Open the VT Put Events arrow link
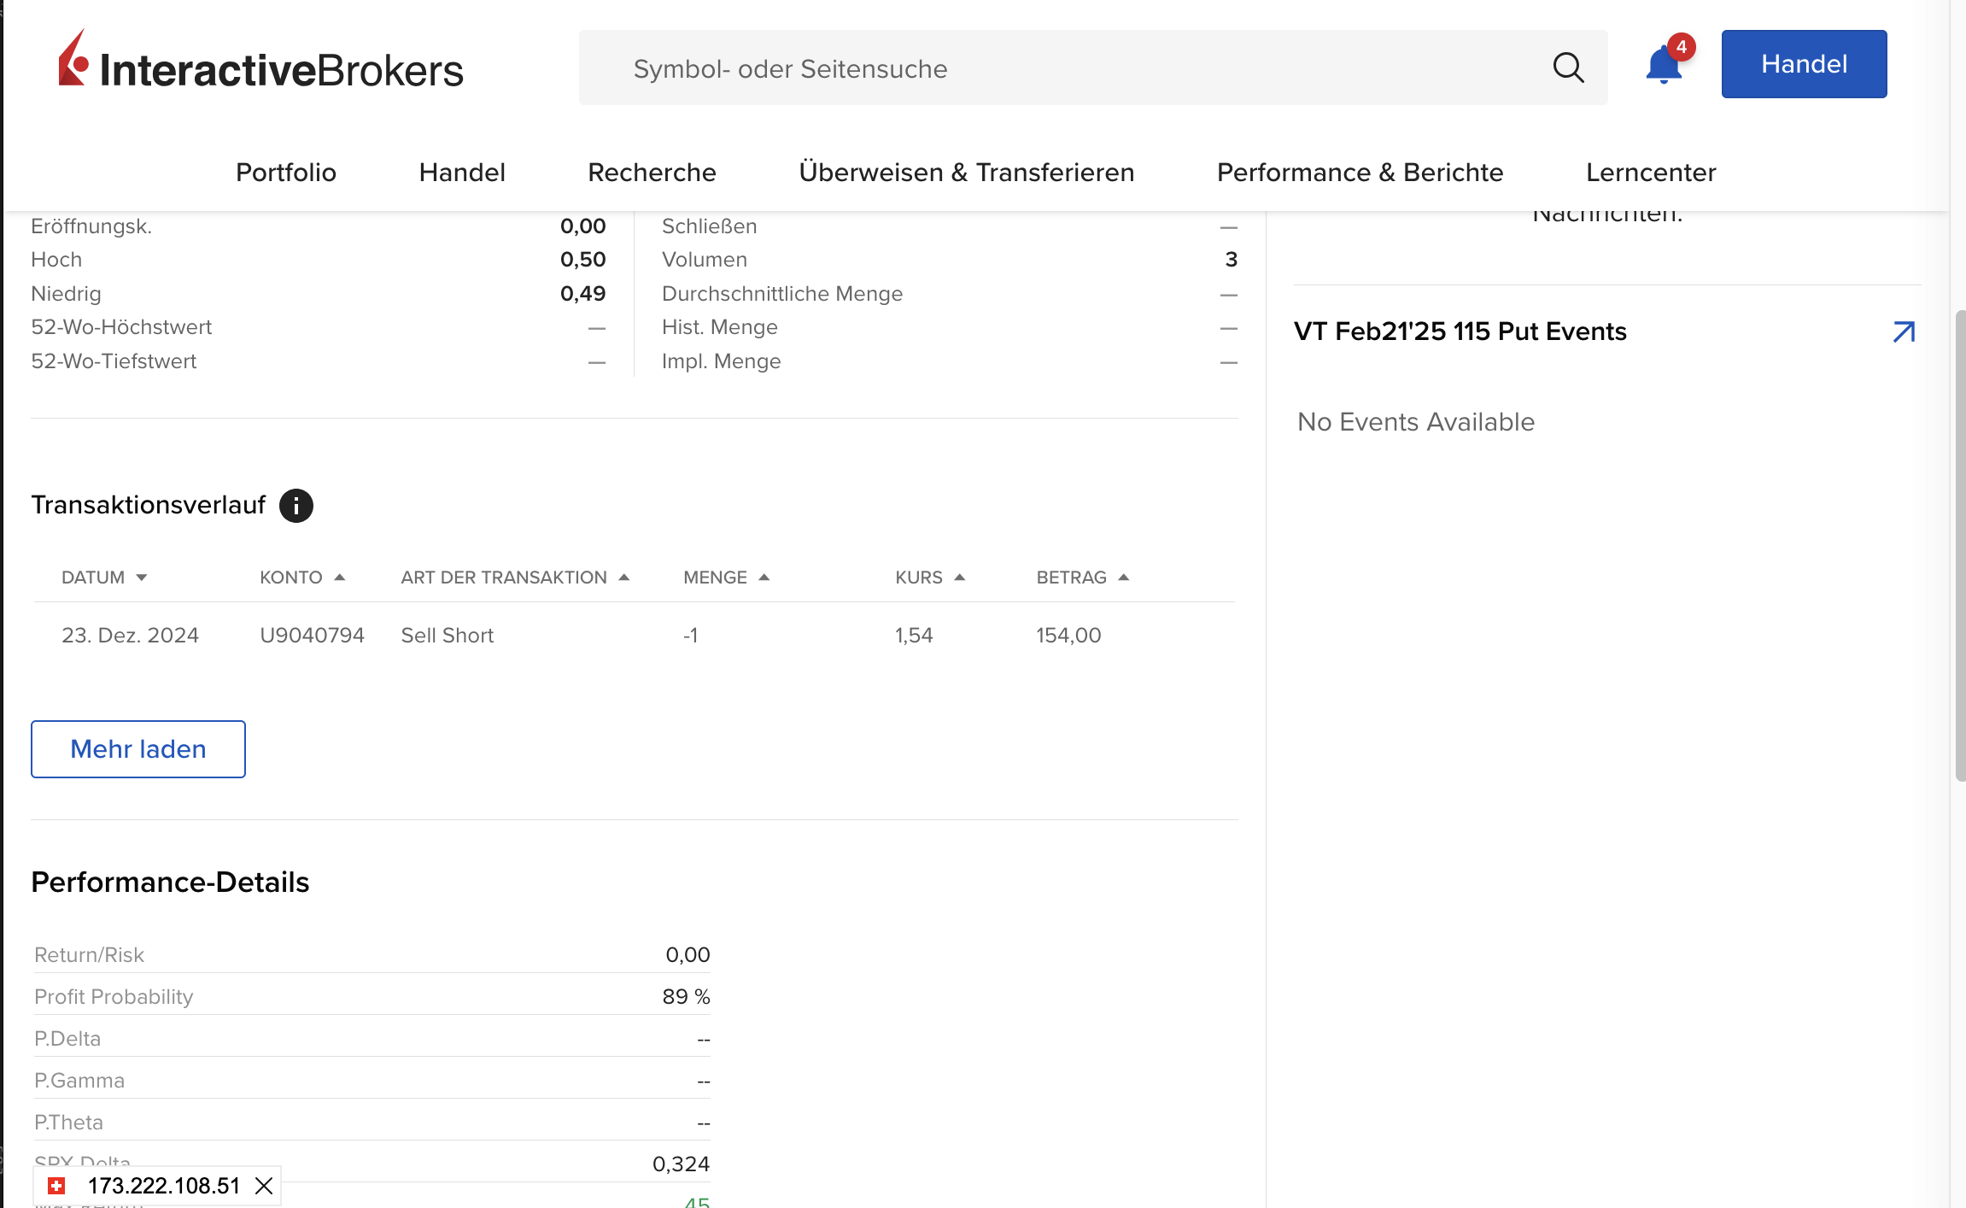Screen dimensions: 1966x1208 1904,331
